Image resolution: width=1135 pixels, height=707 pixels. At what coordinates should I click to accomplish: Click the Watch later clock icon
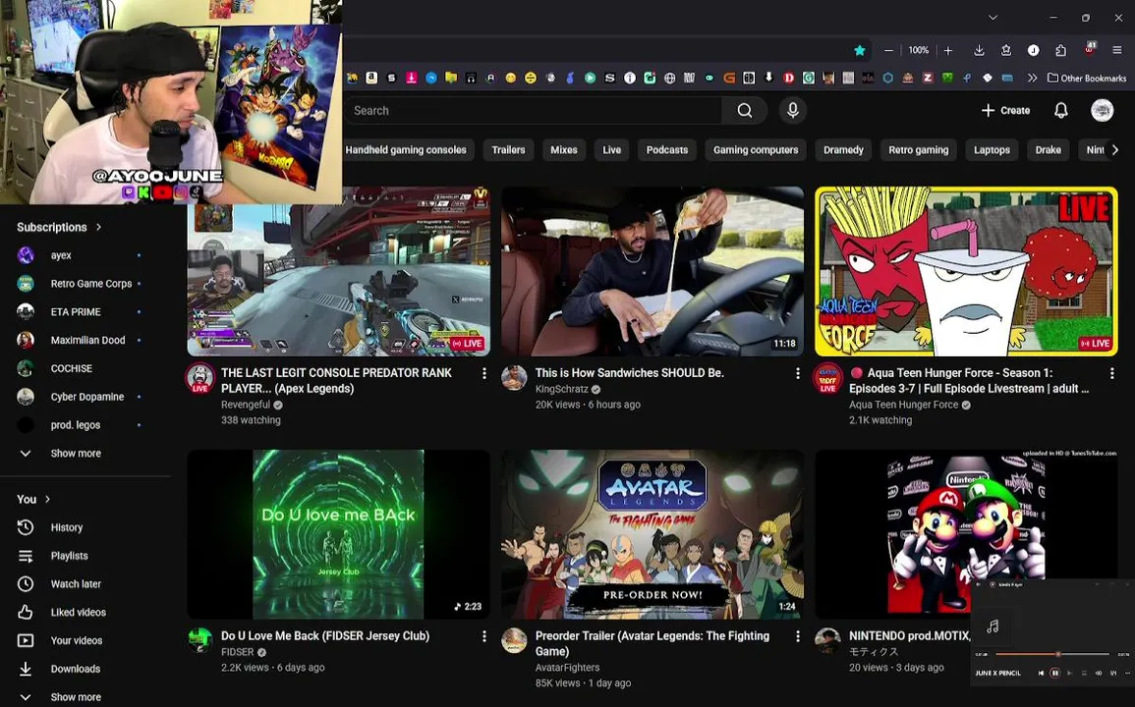coord(26,584)
